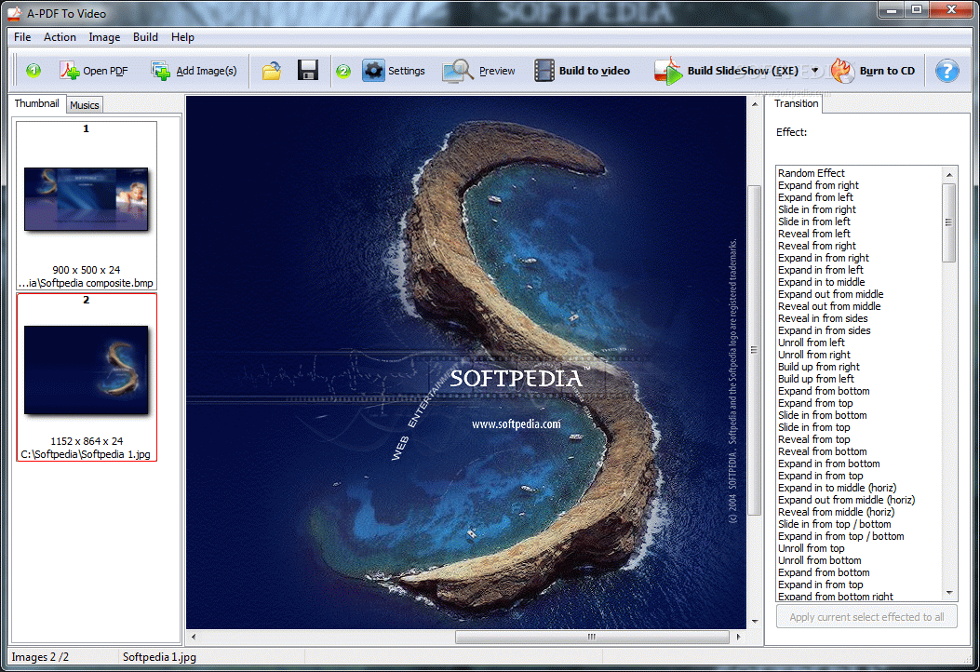Open the Image menu
The height and width of the screenshot is (672, 980).
click(104, 37)
